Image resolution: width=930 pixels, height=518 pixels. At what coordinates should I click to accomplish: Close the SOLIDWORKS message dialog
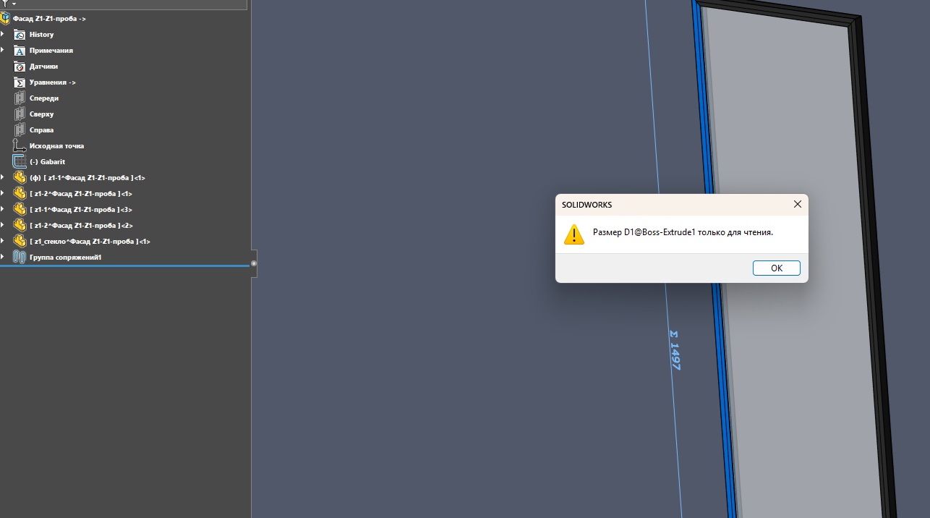[x=797, y=205]
